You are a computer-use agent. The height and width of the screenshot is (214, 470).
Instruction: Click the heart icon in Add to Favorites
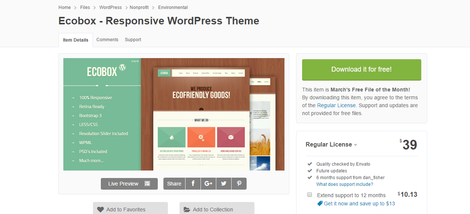(x=100, y=210)
